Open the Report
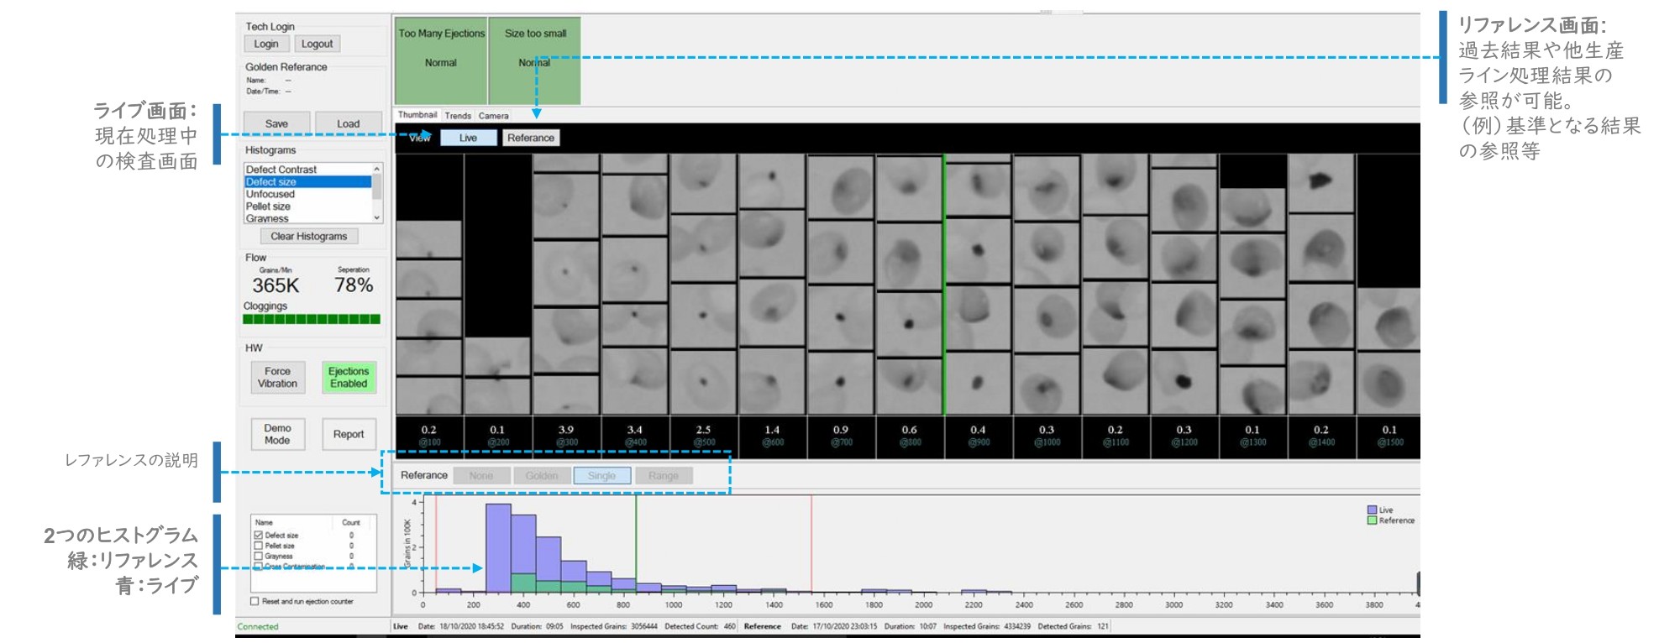 coord(349,434)
